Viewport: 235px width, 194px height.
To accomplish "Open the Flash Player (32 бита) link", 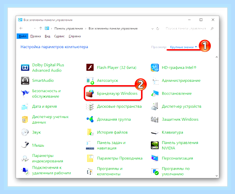I will pos(117,68).
